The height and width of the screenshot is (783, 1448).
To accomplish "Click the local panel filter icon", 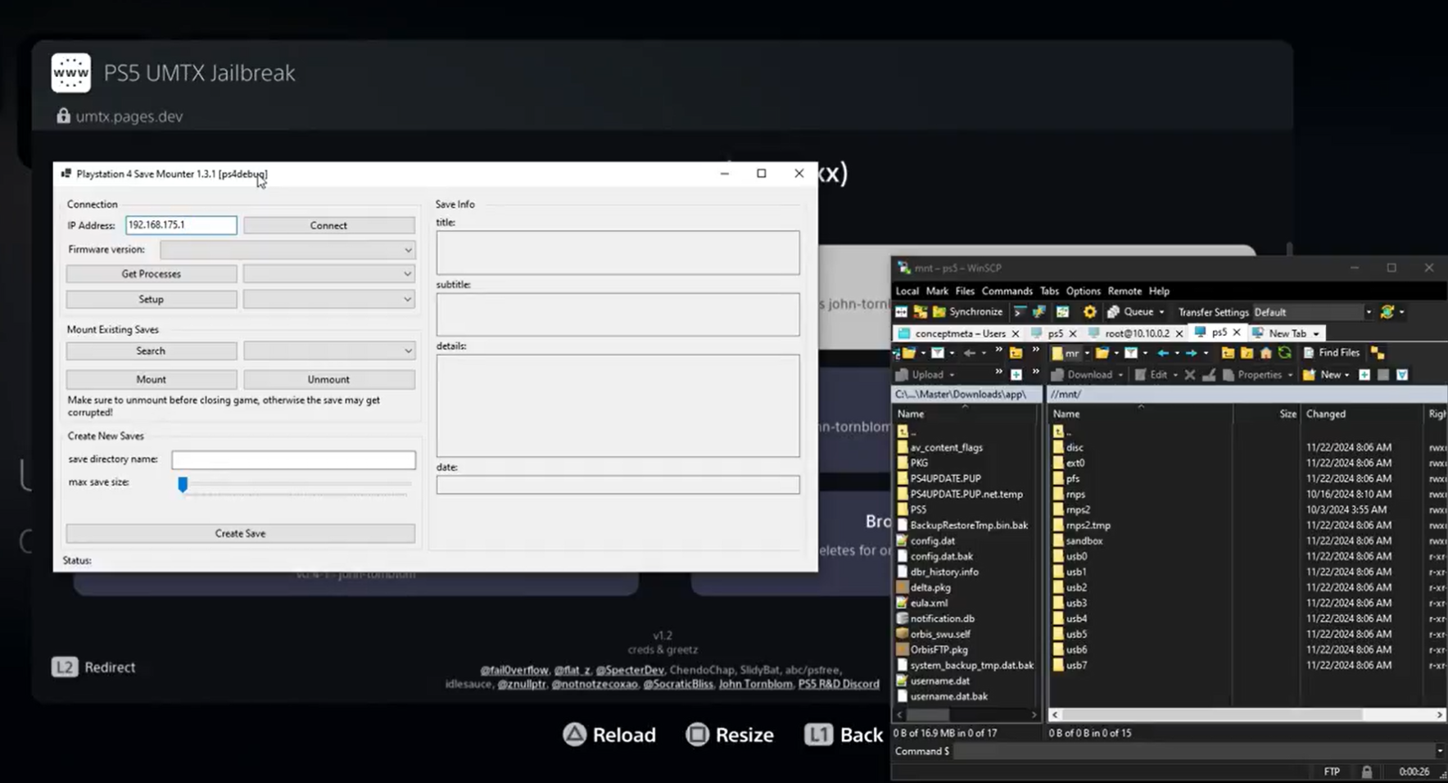I will click(938, 353).
